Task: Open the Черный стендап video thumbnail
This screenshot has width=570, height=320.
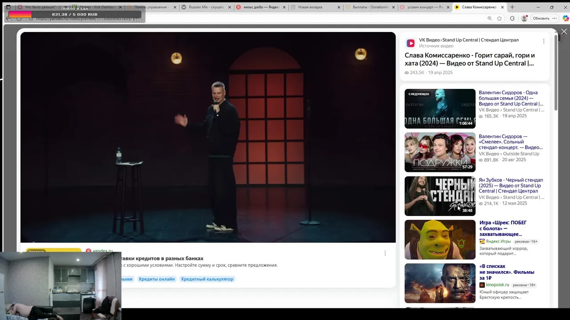Action: coord(440,196)
